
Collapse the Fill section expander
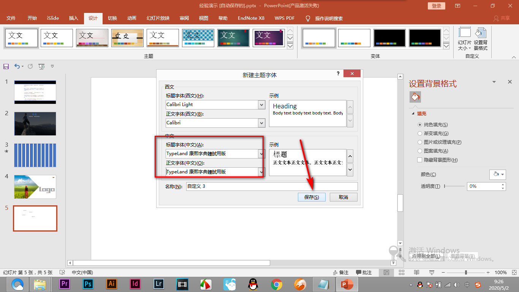tap(413, 114)
